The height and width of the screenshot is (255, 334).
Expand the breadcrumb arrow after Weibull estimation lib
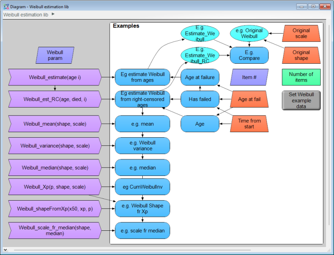click(x=53, y=14)
